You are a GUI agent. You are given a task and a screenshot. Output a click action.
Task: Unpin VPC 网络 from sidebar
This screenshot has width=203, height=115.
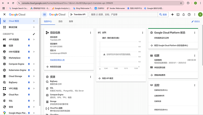point(29,88)
